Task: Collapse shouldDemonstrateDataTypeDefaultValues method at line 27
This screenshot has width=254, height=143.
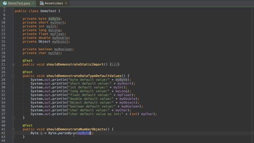Action: point(13,76)
